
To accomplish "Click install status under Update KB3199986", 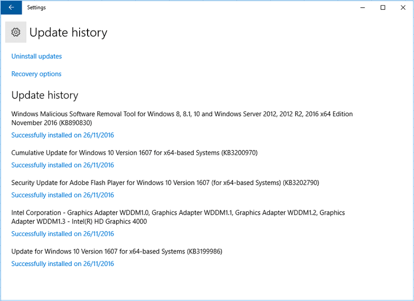I will (x=63, y=263).
